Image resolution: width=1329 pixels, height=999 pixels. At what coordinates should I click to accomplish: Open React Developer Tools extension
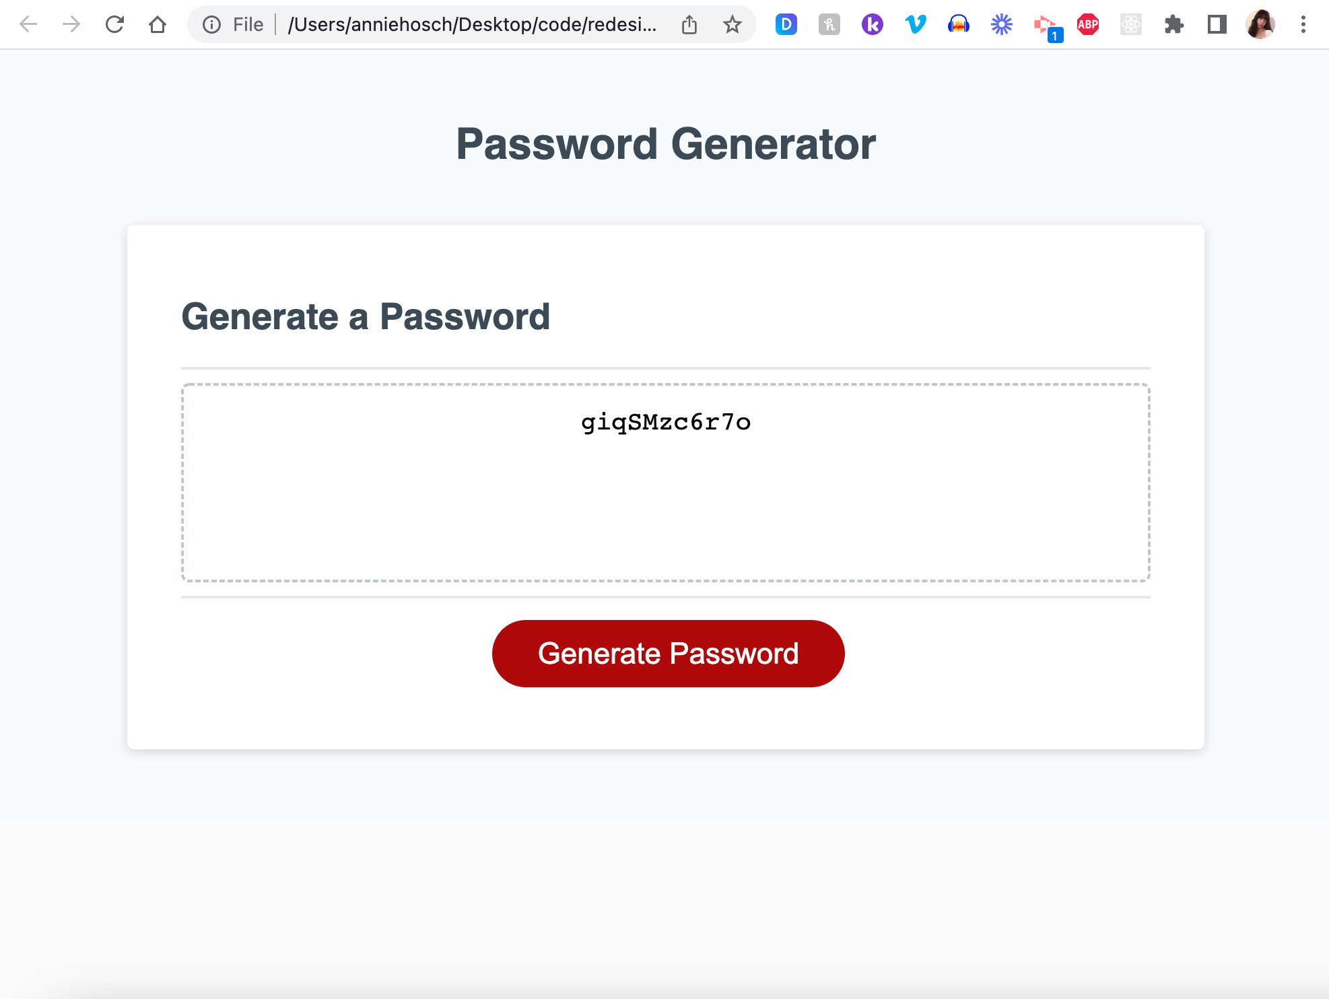coord(1131,24)
